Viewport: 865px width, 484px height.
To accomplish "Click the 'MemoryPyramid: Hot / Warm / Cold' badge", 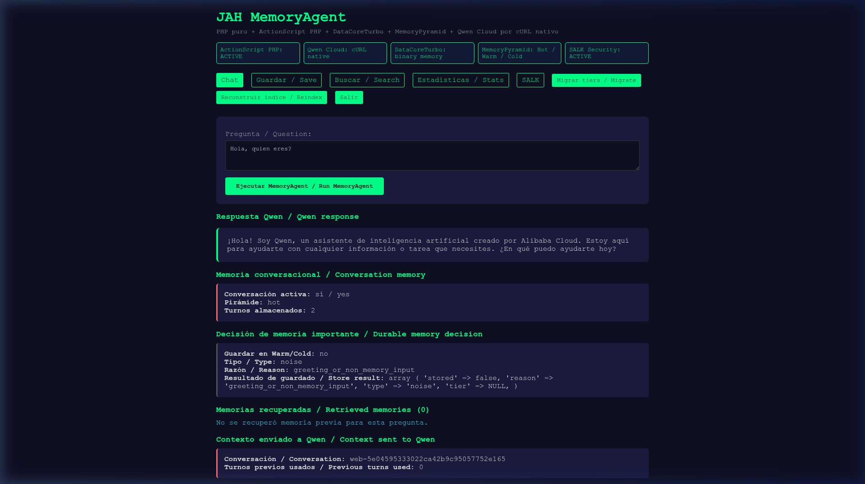I will [519, 53].
